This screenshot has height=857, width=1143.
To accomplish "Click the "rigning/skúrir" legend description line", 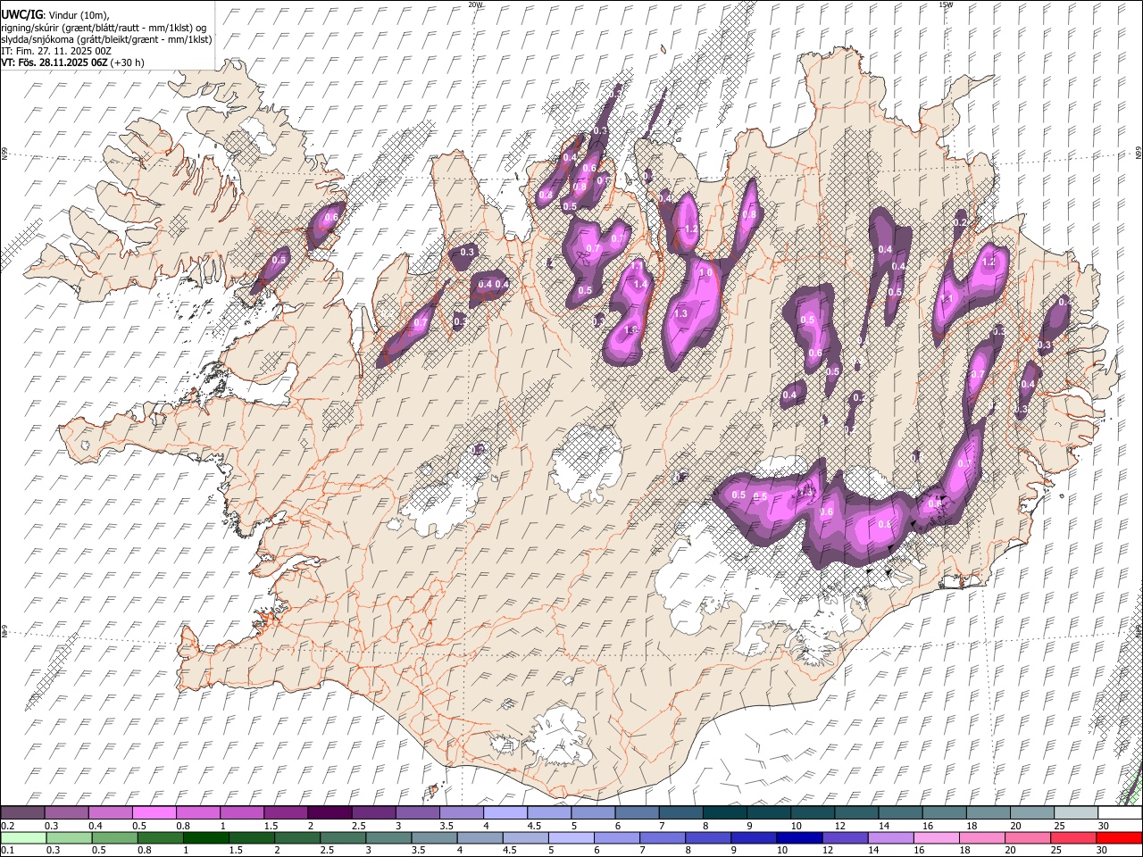I will tap(103, 27).
